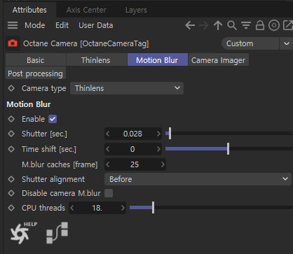Open the User Data menu
The width and height of the screenshot is (293, 254).
coord(96,25)
